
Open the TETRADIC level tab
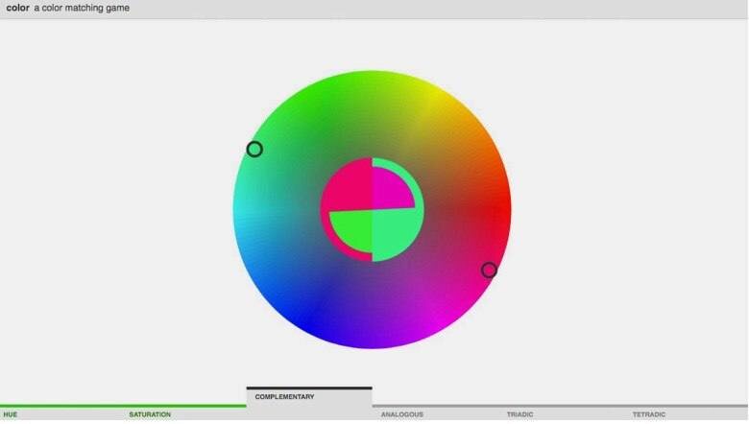click(649, 414)
